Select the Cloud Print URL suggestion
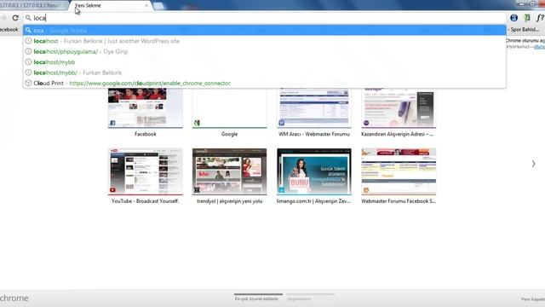 pos(265,83)
